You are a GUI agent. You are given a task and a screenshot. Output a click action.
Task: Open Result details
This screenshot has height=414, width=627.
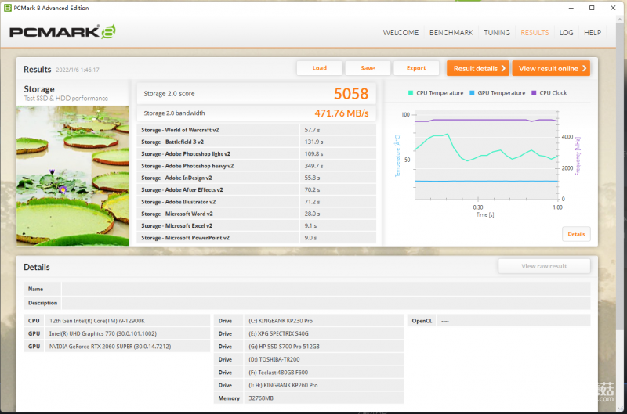(478, 68)
